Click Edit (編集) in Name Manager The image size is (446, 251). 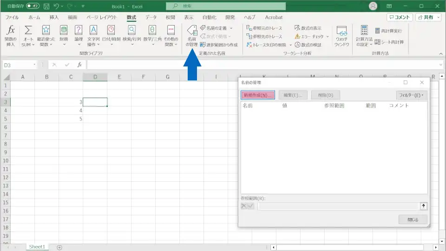293,95
